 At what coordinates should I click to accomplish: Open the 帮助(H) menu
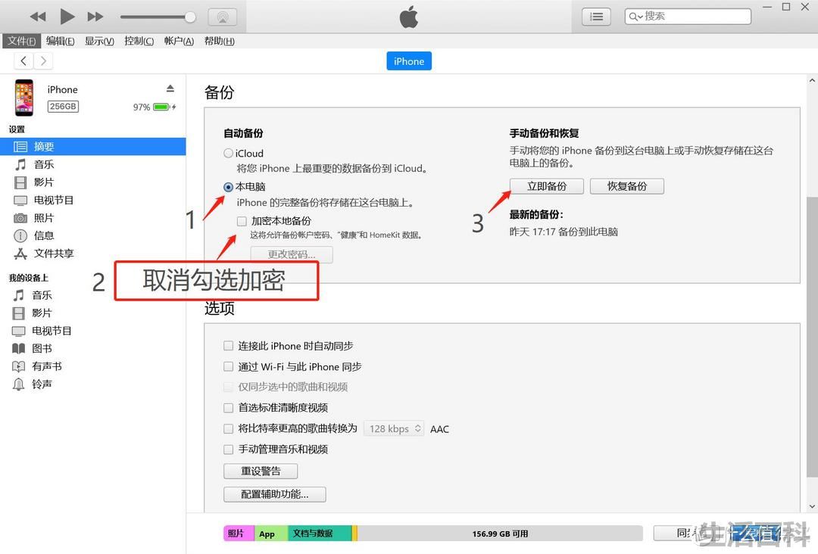[x=219, y=41]
